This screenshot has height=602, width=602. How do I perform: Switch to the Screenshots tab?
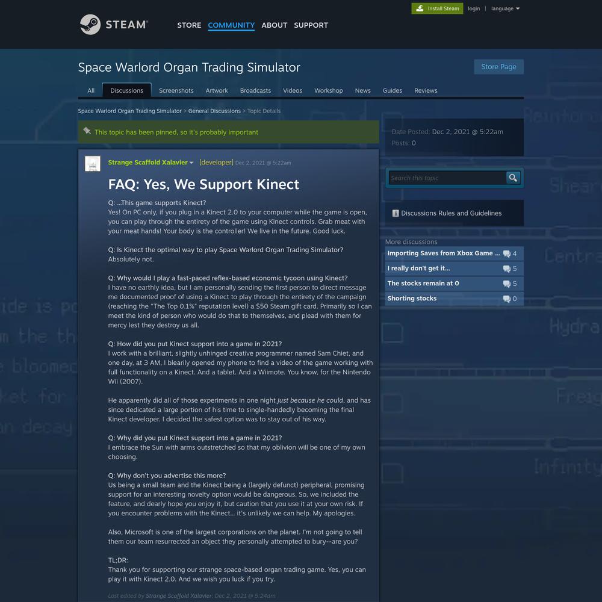(x=176, y=91)
